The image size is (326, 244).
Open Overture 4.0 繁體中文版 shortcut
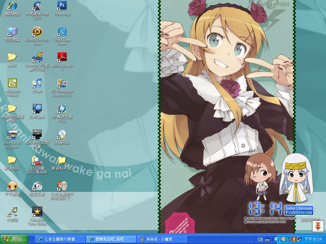coord(37,62)
